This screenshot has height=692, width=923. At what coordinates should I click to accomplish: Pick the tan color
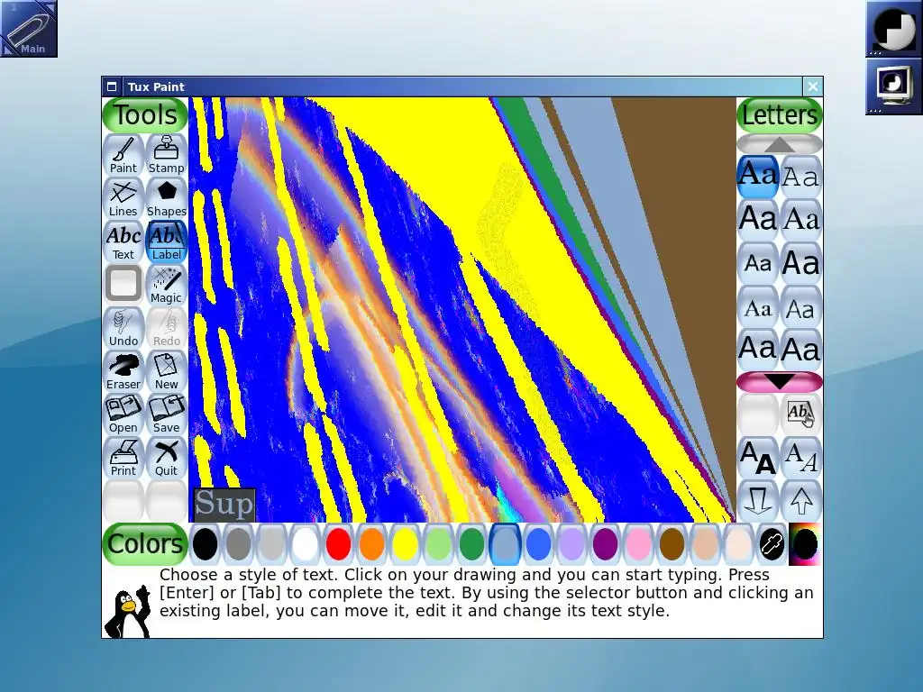pyautogui.click(x=705, y=543)
